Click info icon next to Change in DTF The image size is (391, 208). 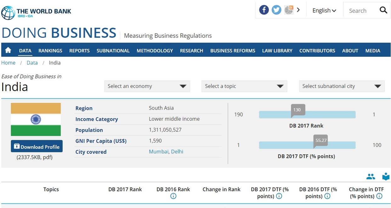click(379, 196)
